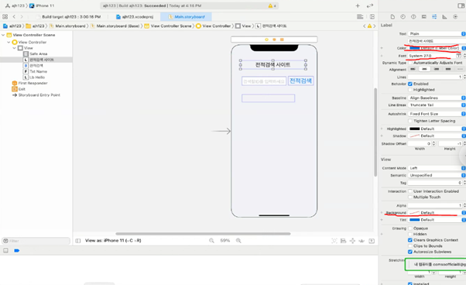The image size is (466, 285).
Task: Click the Update Frames icon
Action: coord(334,241)
